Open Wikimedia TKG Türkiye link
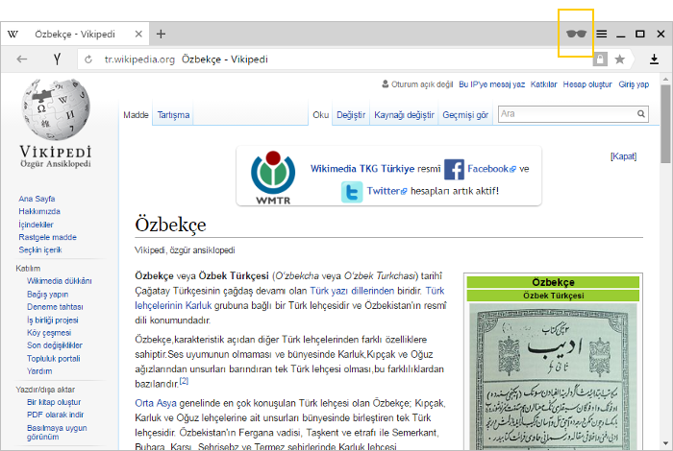 point(362,169)
